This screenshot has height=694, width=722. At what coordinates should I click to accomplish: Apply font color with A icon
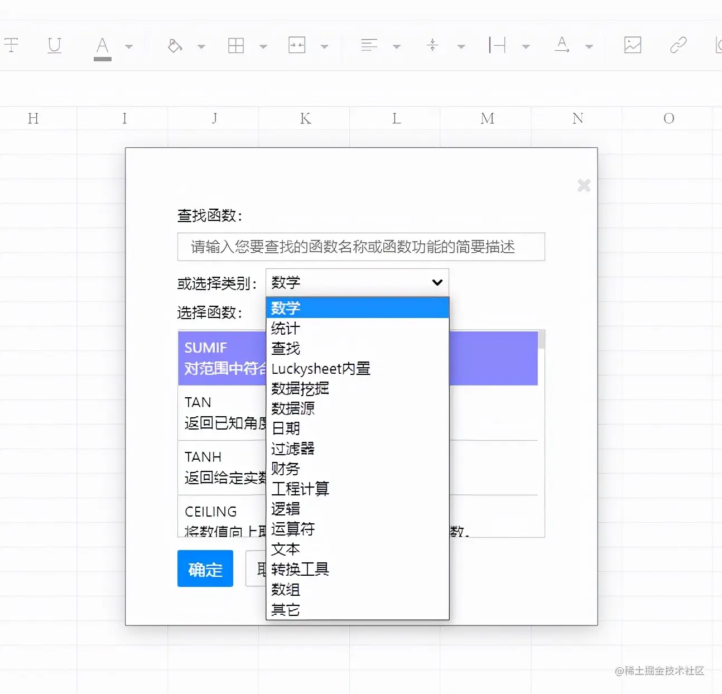pyautogui.click(x=102, y=47)
